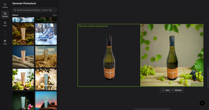Choose the mossy forest rocks tube template

click(23, 34)
